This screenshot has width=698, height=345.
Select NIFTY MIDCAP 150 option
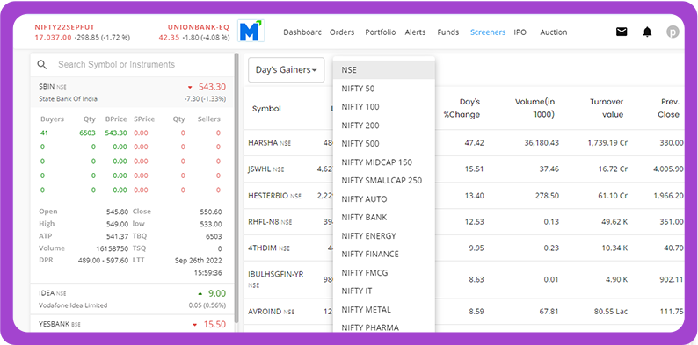pyautogui.click(x=383, y=162)
